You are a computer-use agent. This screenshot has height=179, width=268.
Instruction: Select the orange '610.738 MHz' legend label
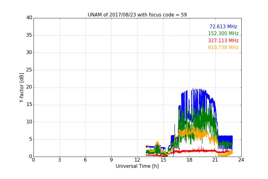click(x=223, y=48)
